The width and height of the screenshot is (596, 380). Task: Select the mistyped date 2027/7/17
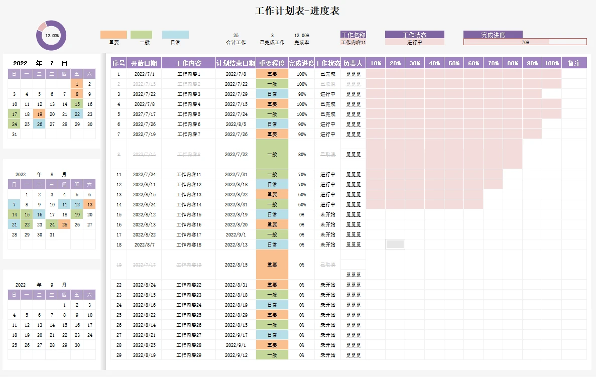(x=144, y=114)
